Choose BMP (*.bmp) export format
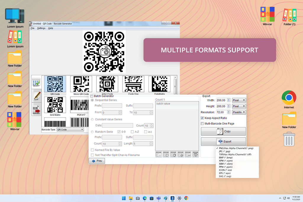303x202 pixels. (226, 158)
